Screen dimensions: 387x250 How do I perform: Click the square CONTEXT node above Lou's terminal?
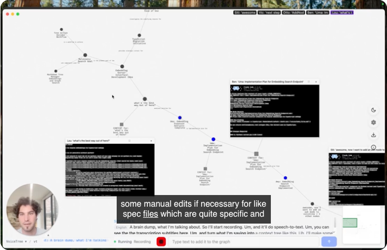tap(121, 125)
